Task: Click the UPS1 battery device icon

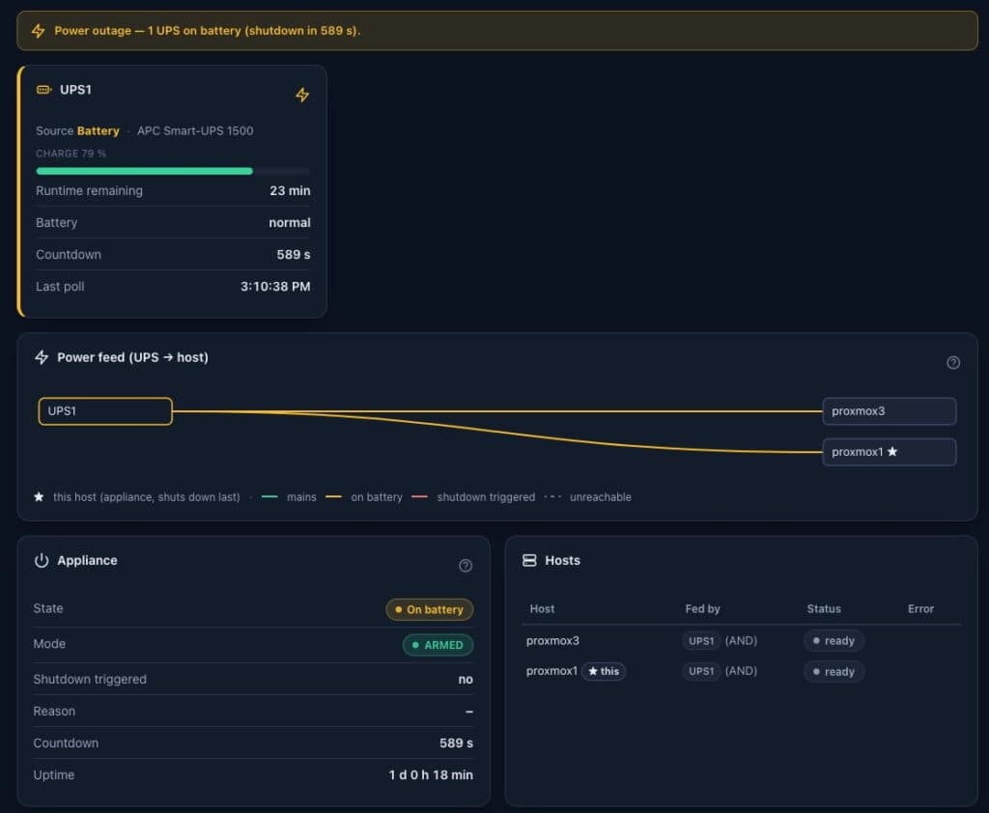Action: click(44, 90)
